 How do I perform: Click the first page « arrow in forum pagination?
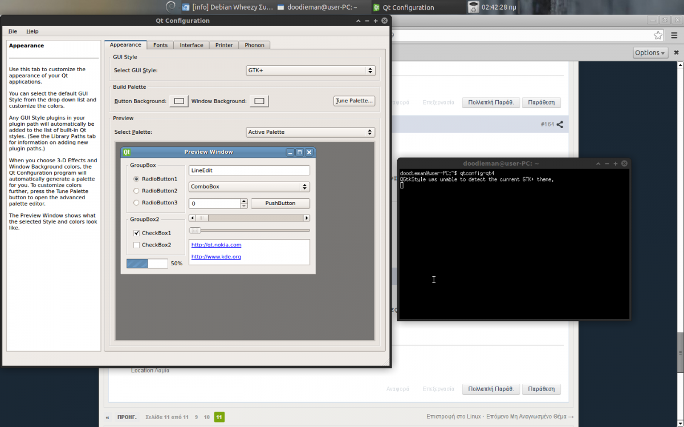107,417
